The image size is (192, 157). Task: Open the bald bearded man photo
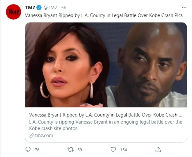pos(147,65)
